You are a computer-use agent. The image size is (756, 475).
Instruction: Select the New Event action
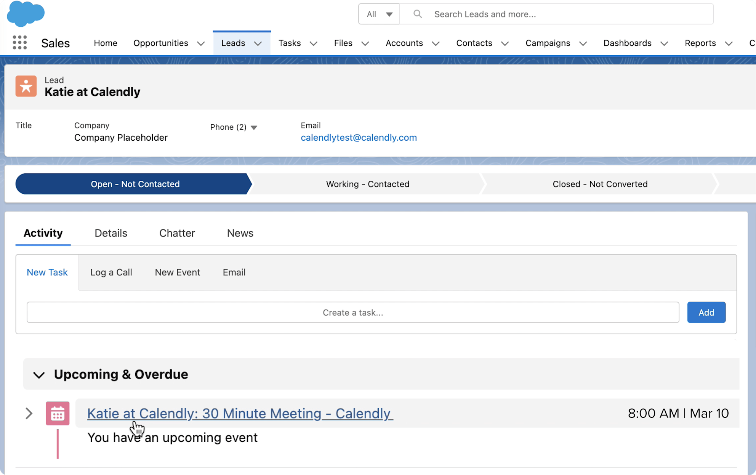(177, 272)
